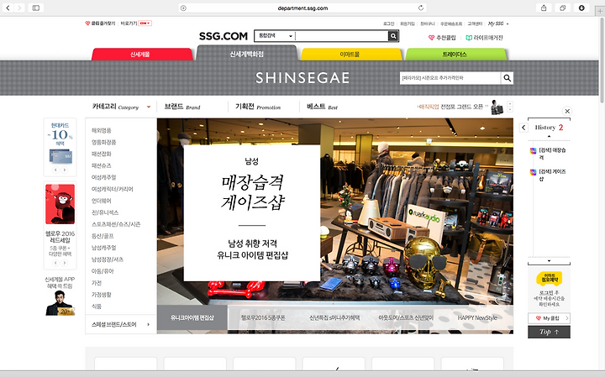The image size is (605, 377).
Task: Open the Safari share menu
Action: [x=544, y=8]
